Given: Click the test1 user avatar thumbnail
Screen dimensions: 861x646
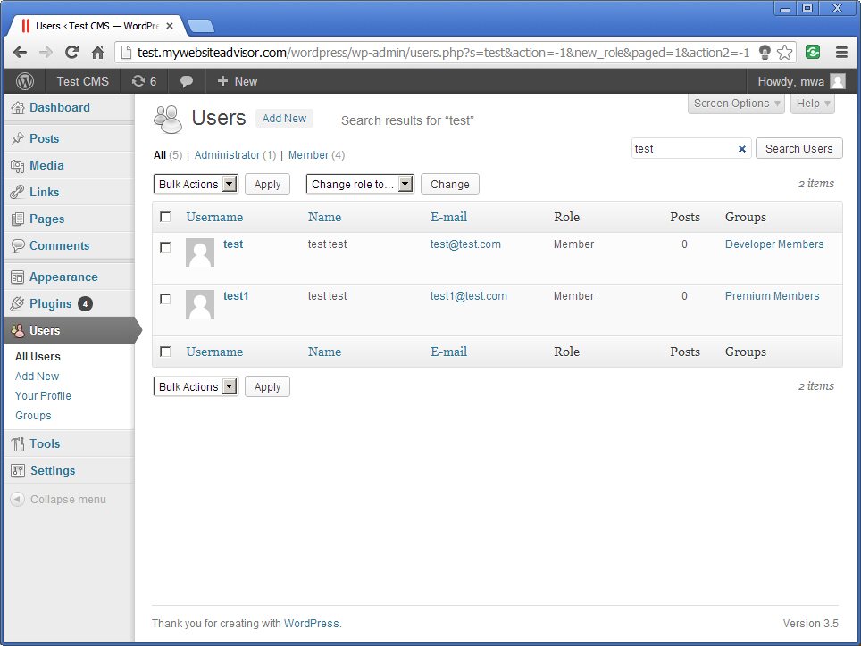Looking at the screenshot, I should click(200, 304).
